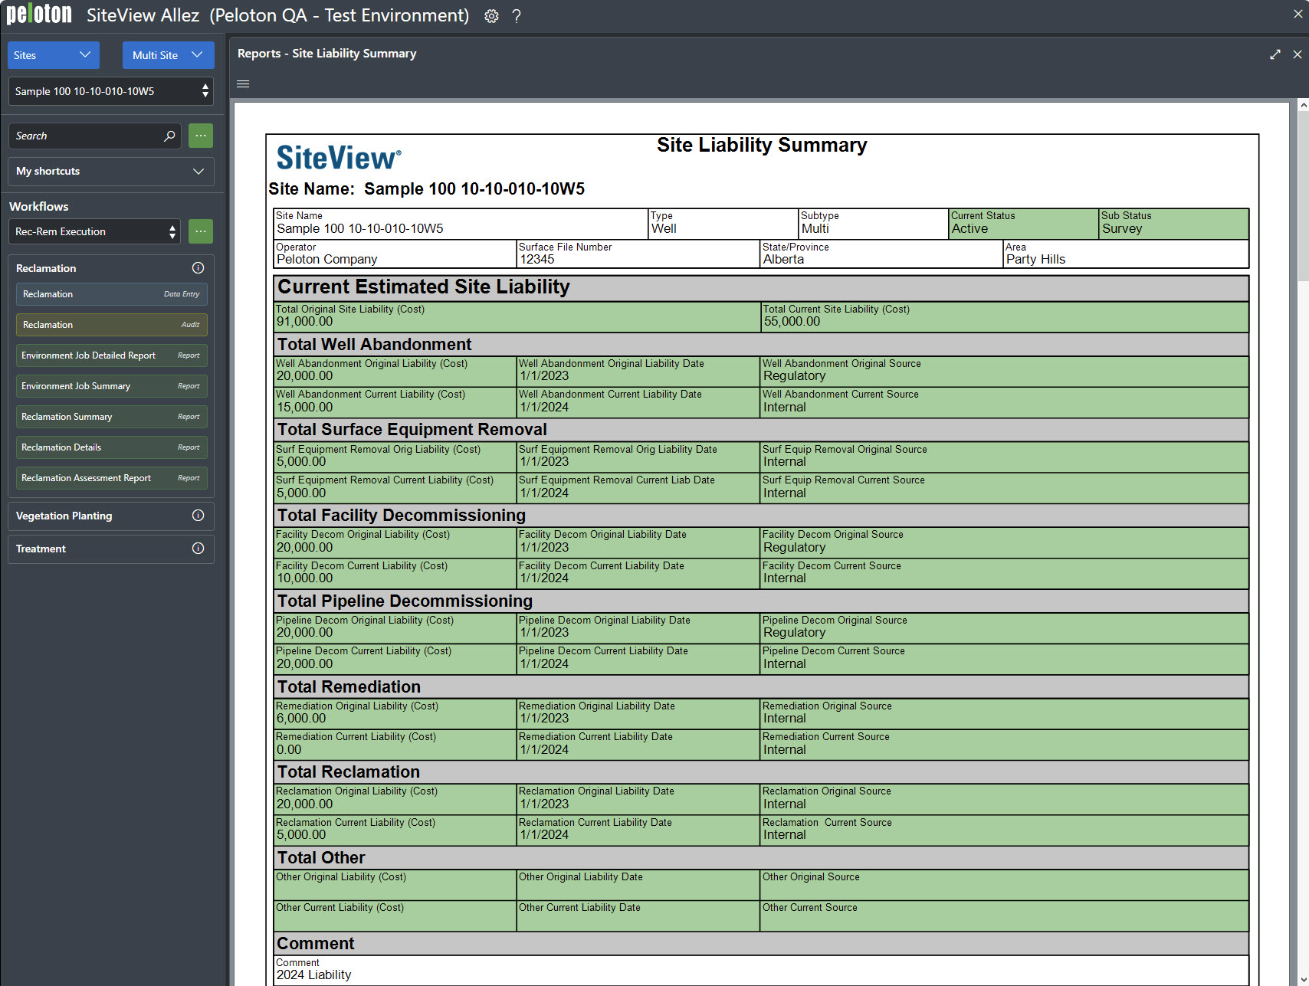The width and height of the screenshot is (1309, 986).
Task: Open the Multi Site dropdown
Action: click(168, 55)
